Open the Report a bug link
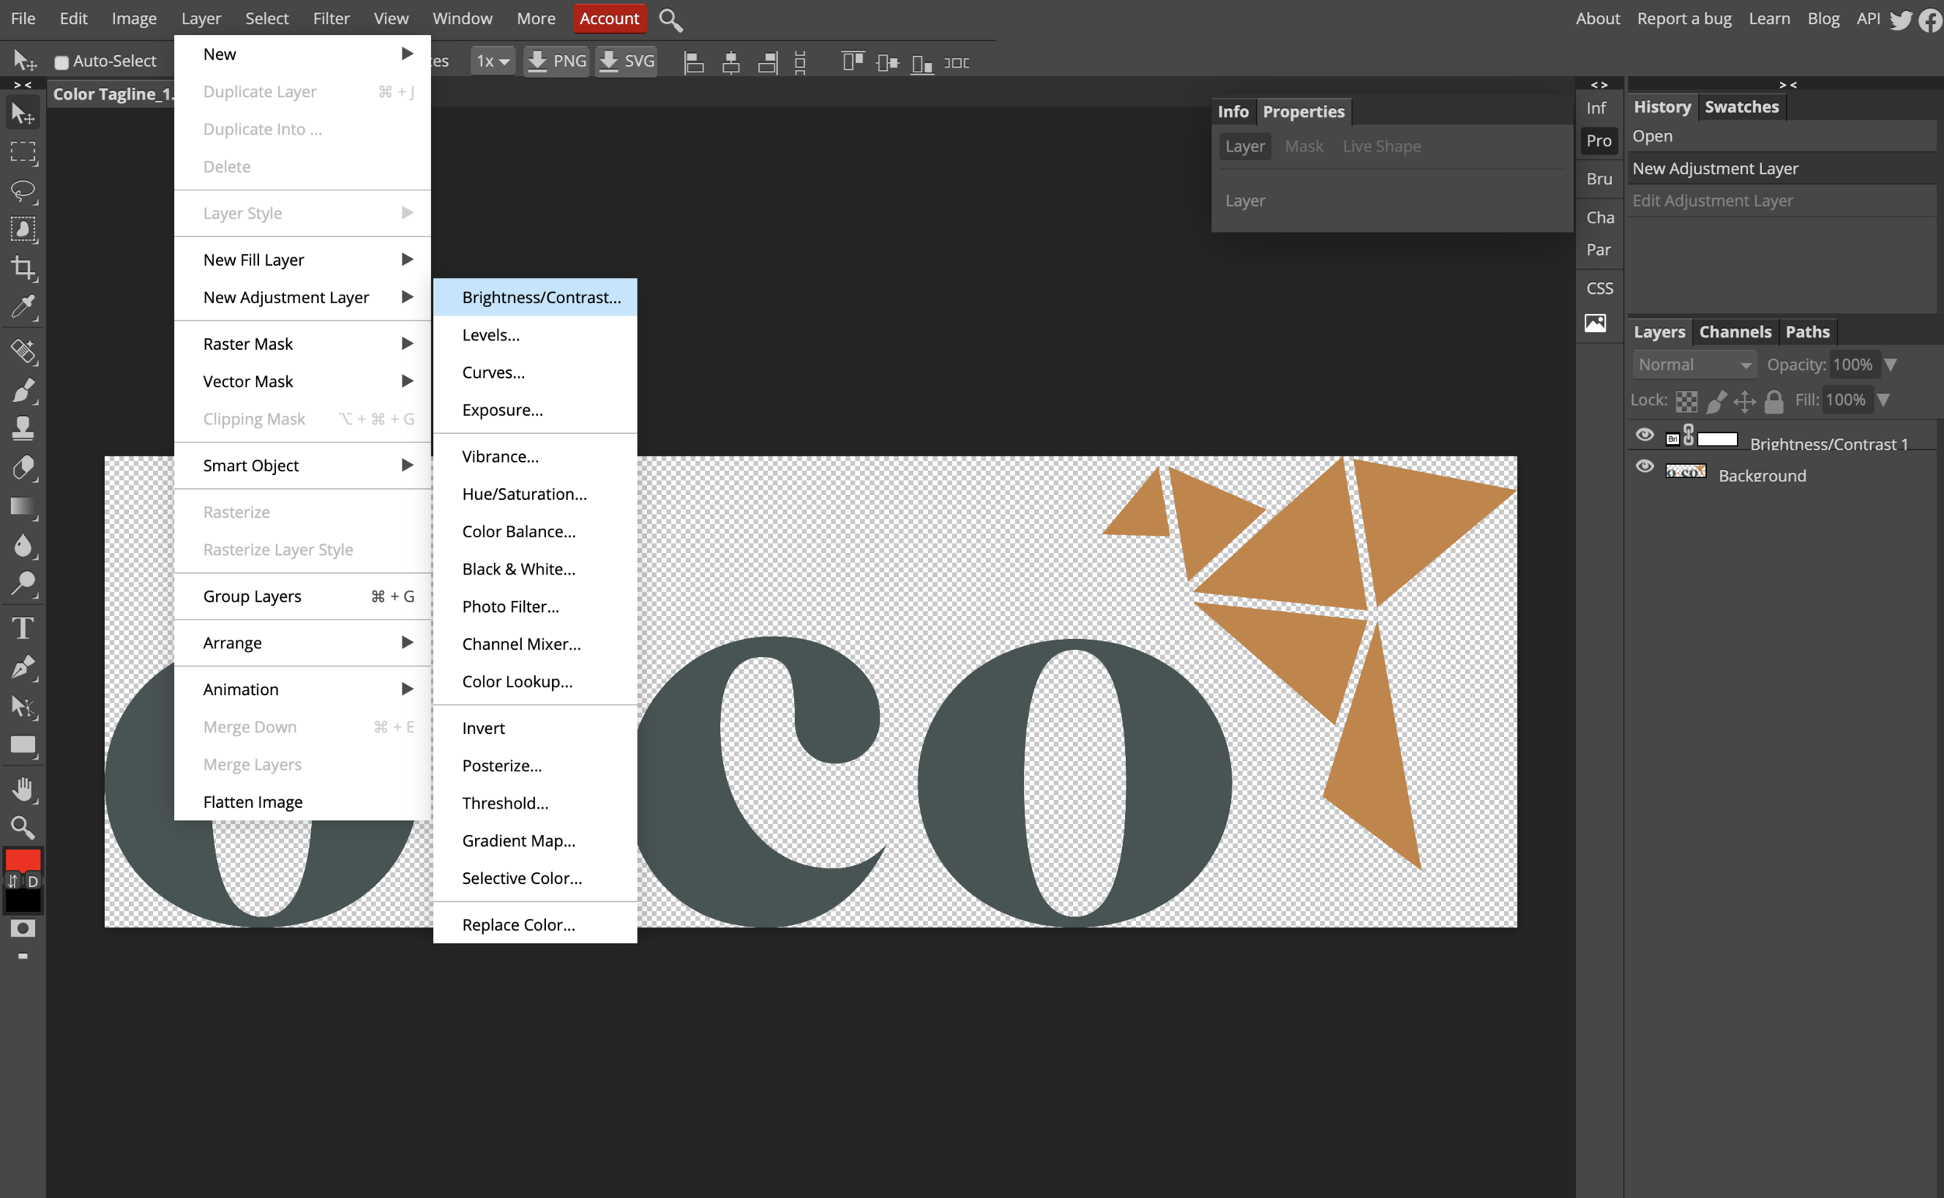The height and width of the screenshot is (1198, 1944). tap(1684, 18)
